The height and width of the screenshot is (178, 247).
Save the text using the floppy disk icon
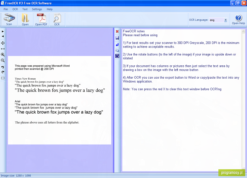click(x=117, y=38)
